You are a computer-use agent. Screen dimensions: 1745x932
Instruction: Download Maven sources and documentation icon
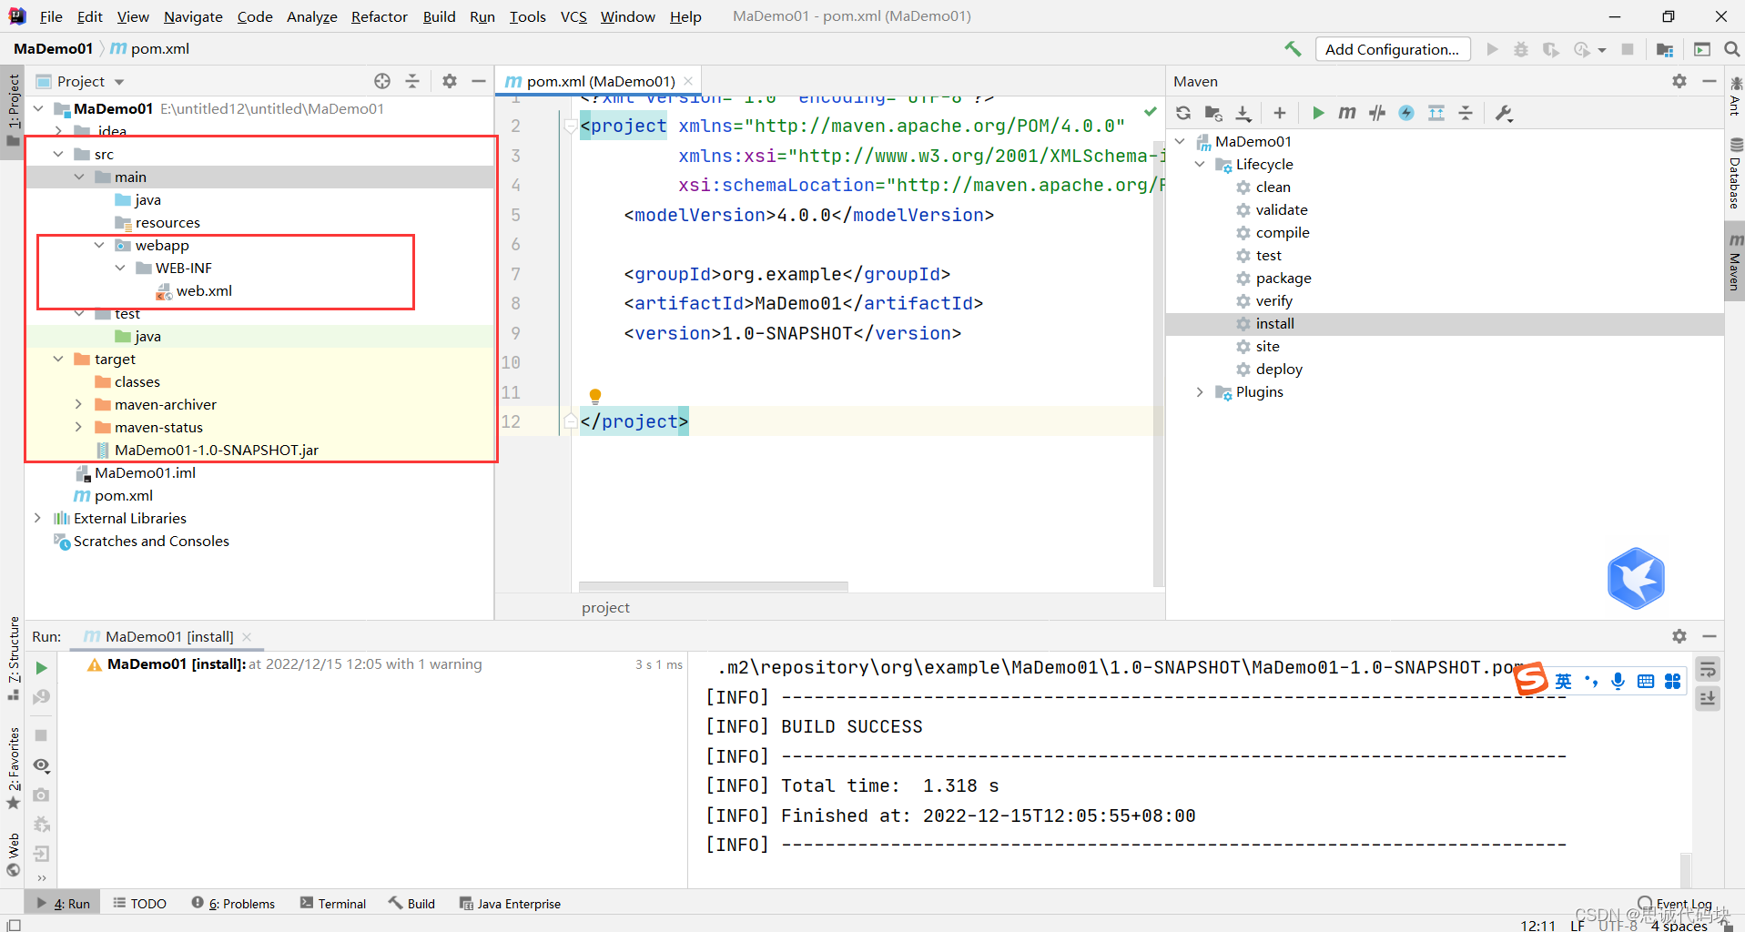click(x=1243, y=113)
